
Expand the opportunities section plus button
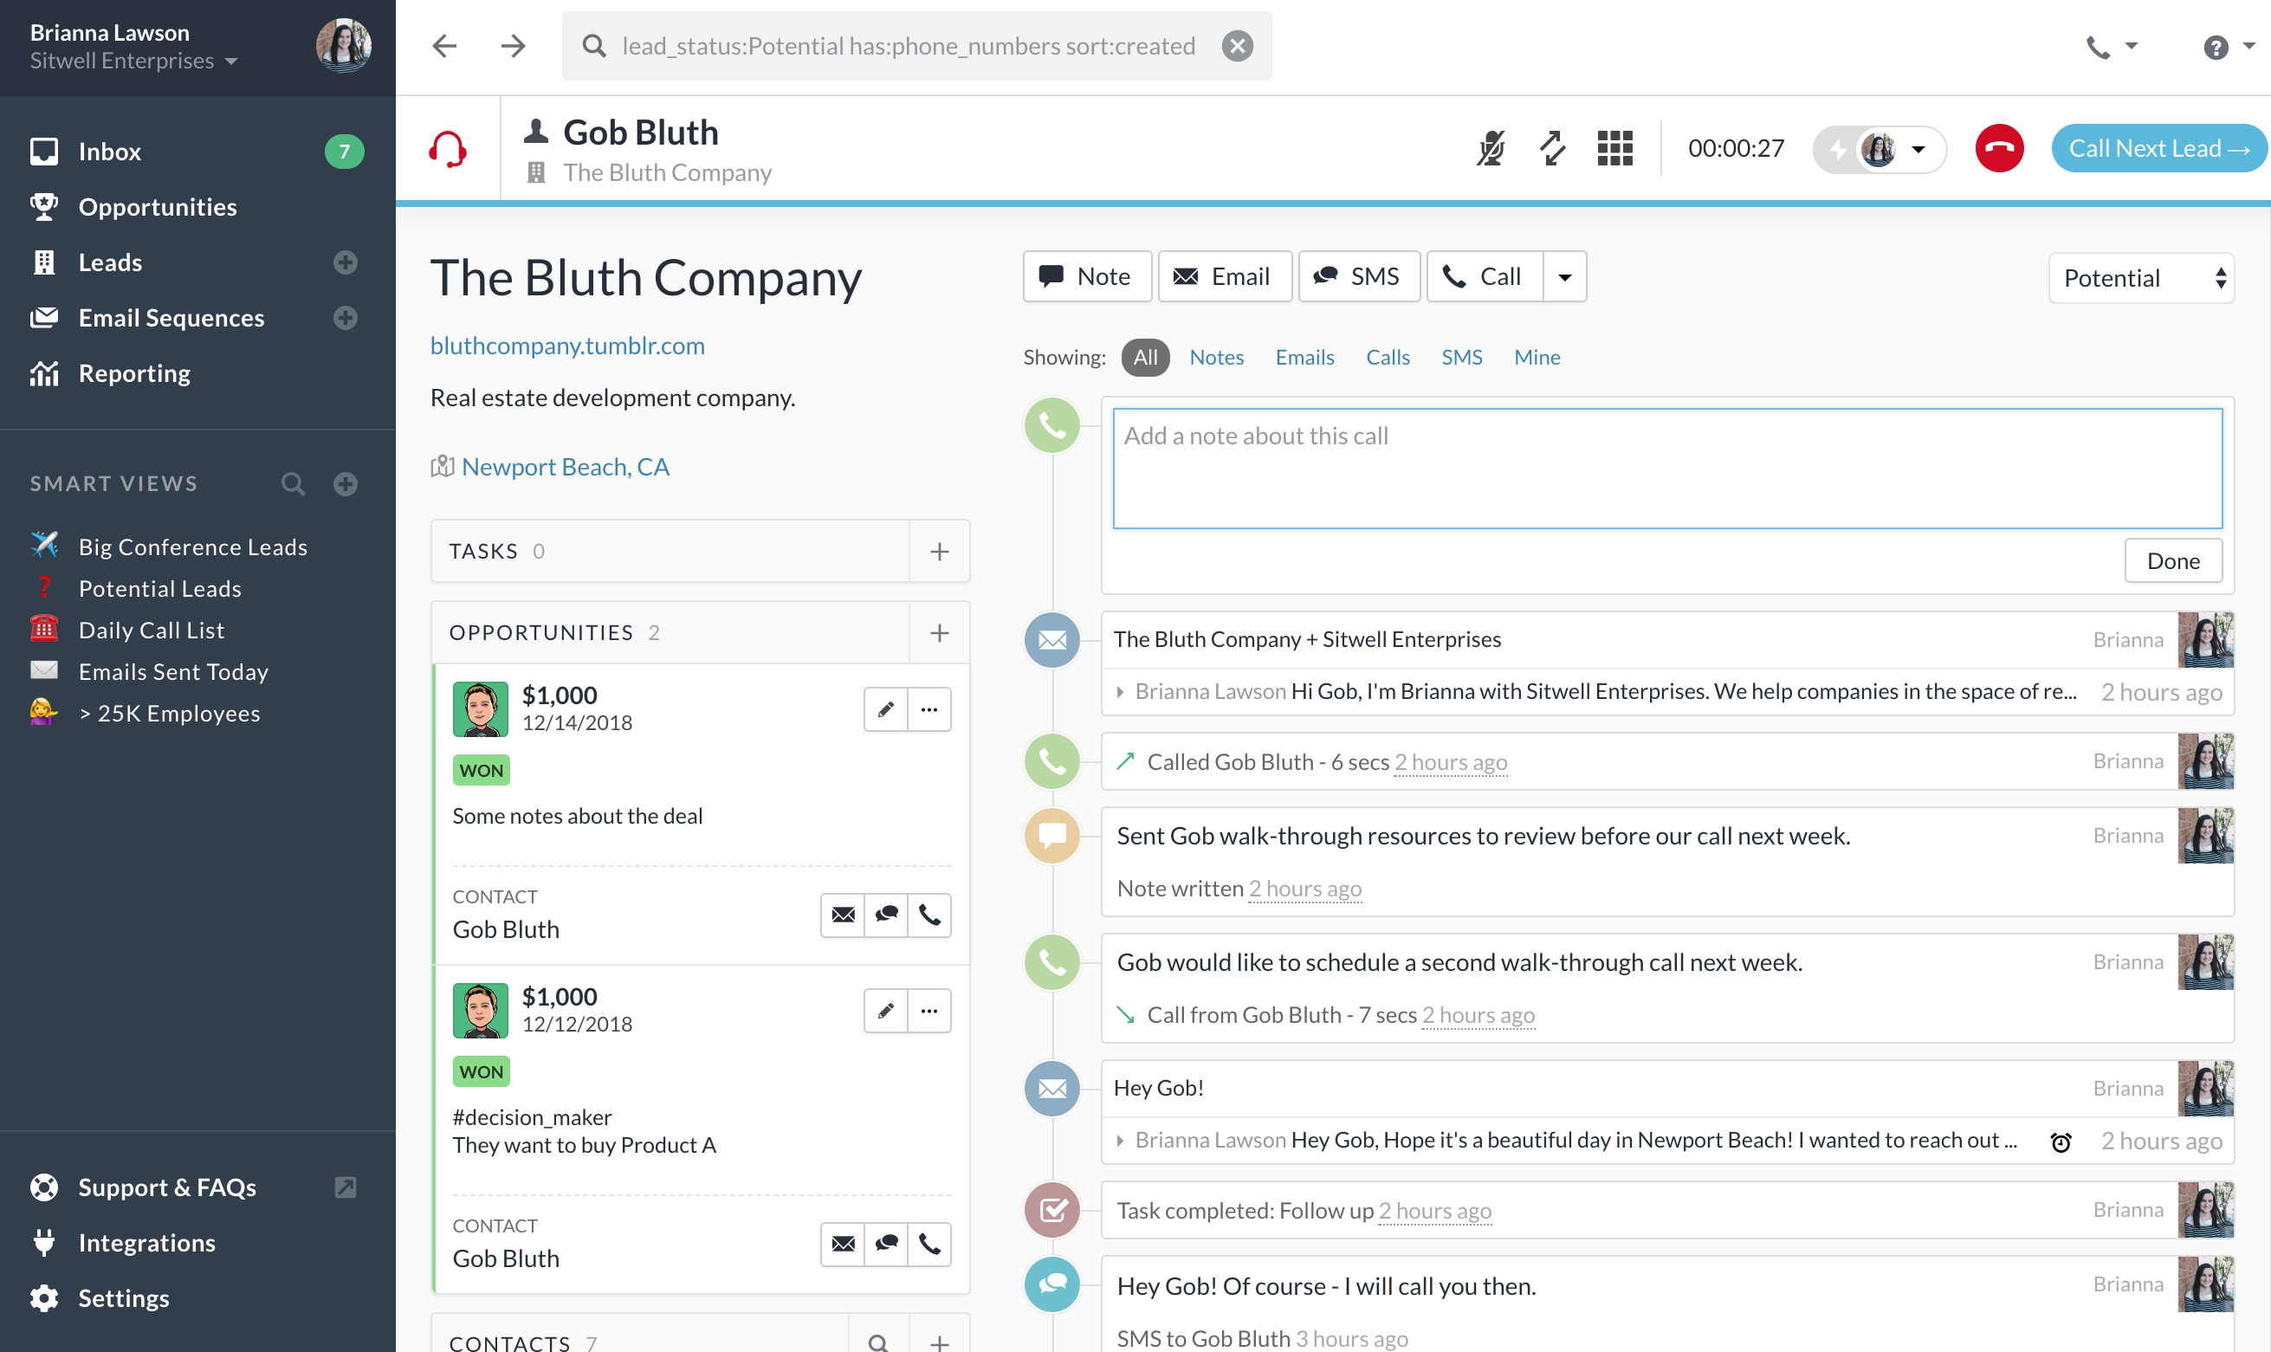(940, 632)
